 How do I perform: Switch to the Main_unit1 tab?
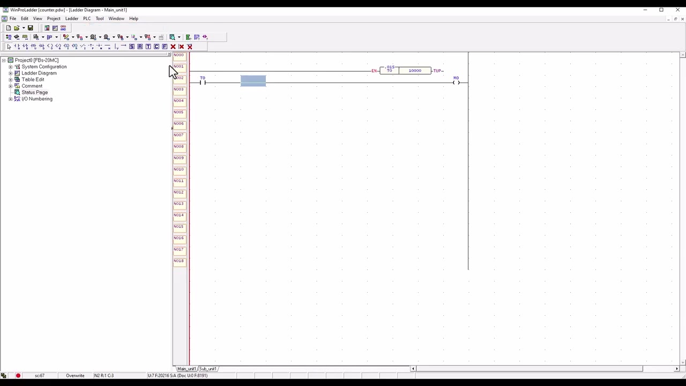point(187,369)
